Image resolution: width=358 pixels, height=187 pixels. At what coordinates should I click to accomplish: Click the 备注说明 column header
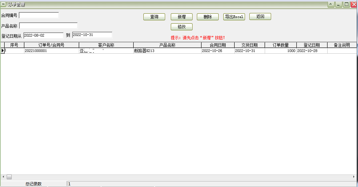(x=342, y=45)
